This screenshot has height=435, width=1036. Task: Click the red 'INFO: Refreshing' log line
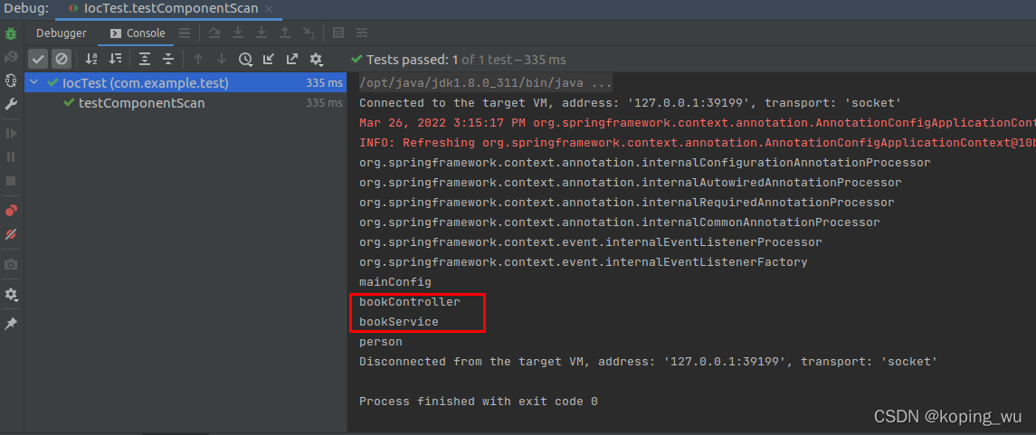coord(697,143)
